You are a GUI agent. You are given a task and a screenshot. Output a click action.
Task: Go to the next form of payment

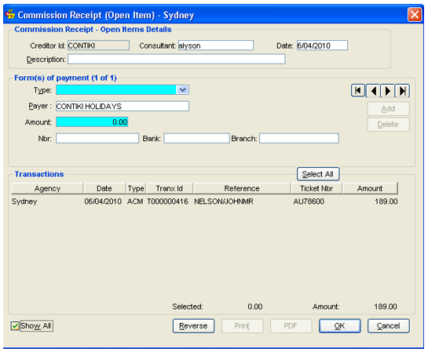pyautogui.click(x=388, y=90)
